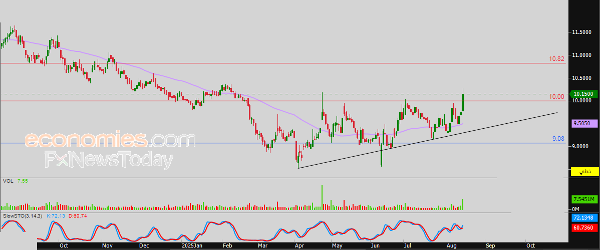Select the green 10.1500 current price tag
The height and width of the screenshot is (250, 600).
pyautogui.click(x=584, y=94)
